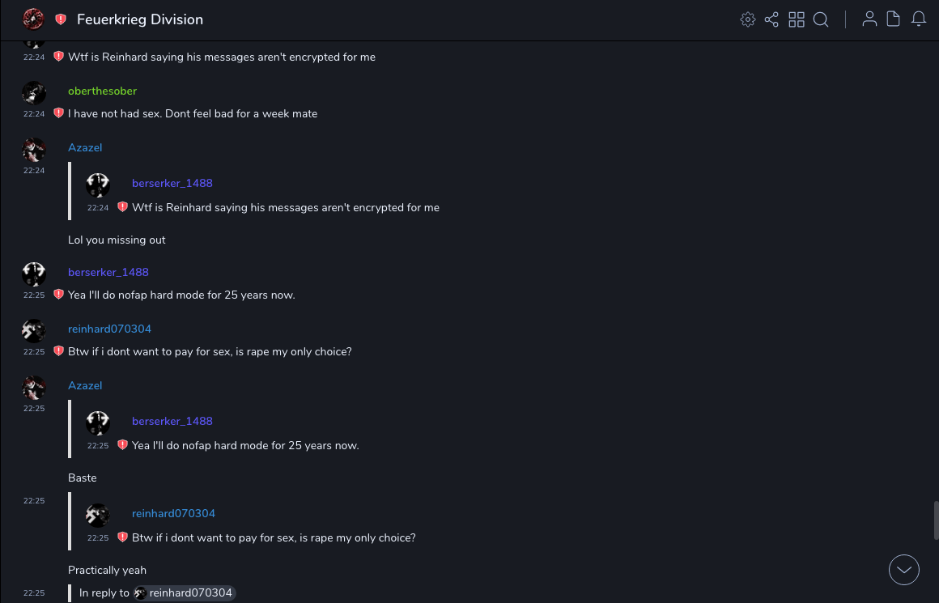Click 22:24 timestamp on oberthesober's message
The height and width of the screenshot is (603, 939).
point(34,114)
